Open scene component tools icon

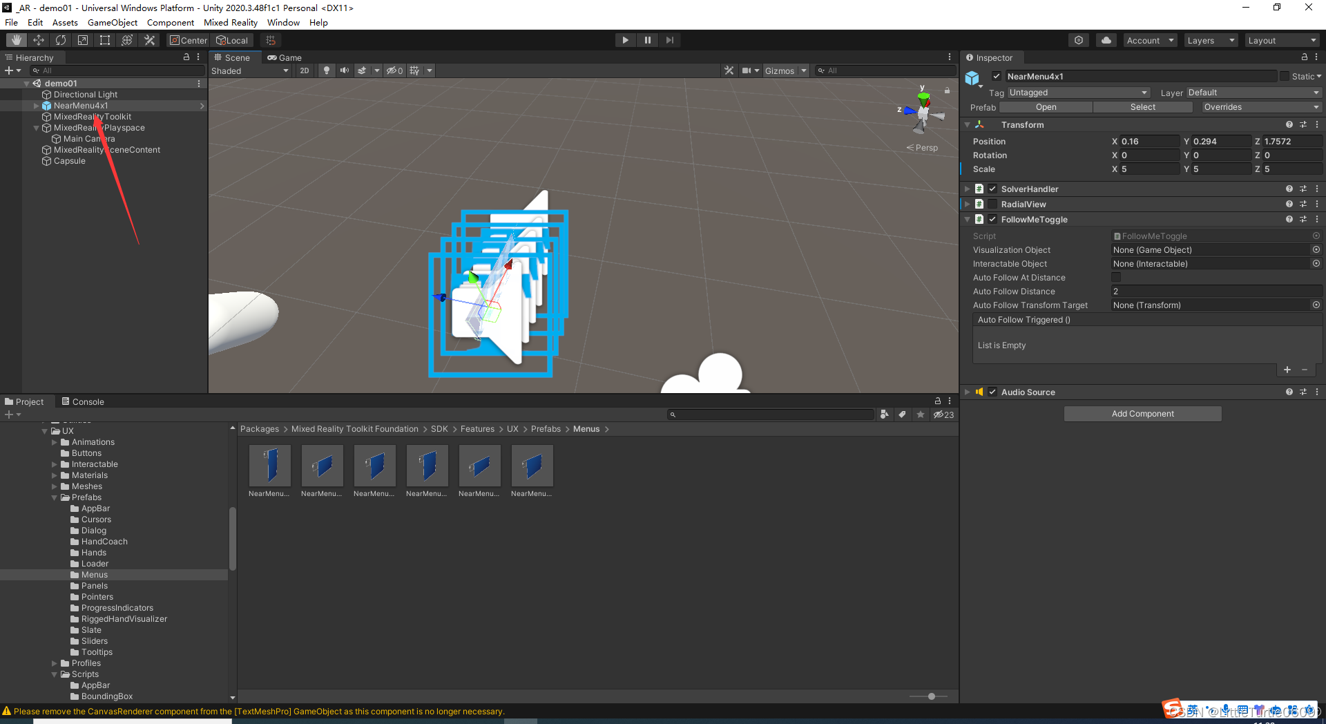[x=729, y=70]
